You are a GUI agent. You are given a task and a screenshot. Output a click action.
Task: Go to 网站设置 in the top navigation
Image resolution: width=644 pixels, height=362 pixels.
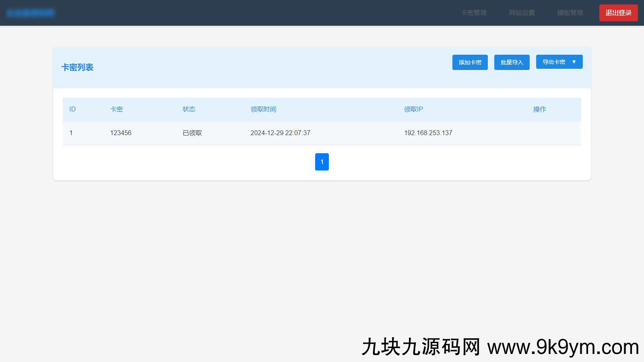pos(522,13)
